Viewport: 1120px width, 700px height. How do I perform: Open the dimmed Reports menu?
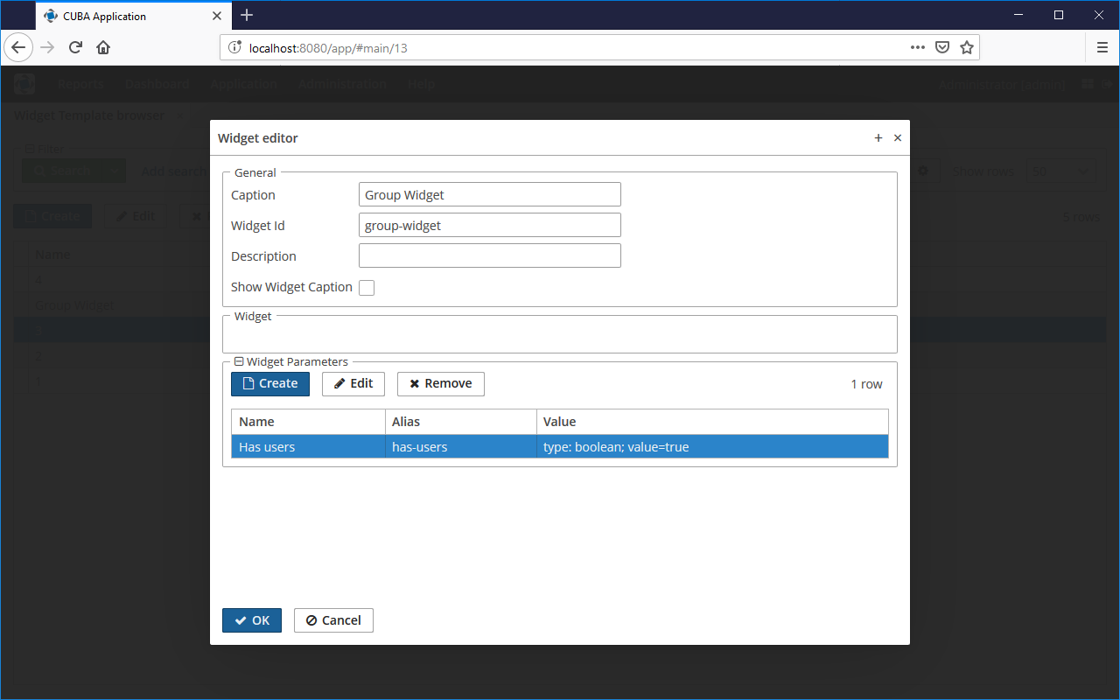point(80,85)
